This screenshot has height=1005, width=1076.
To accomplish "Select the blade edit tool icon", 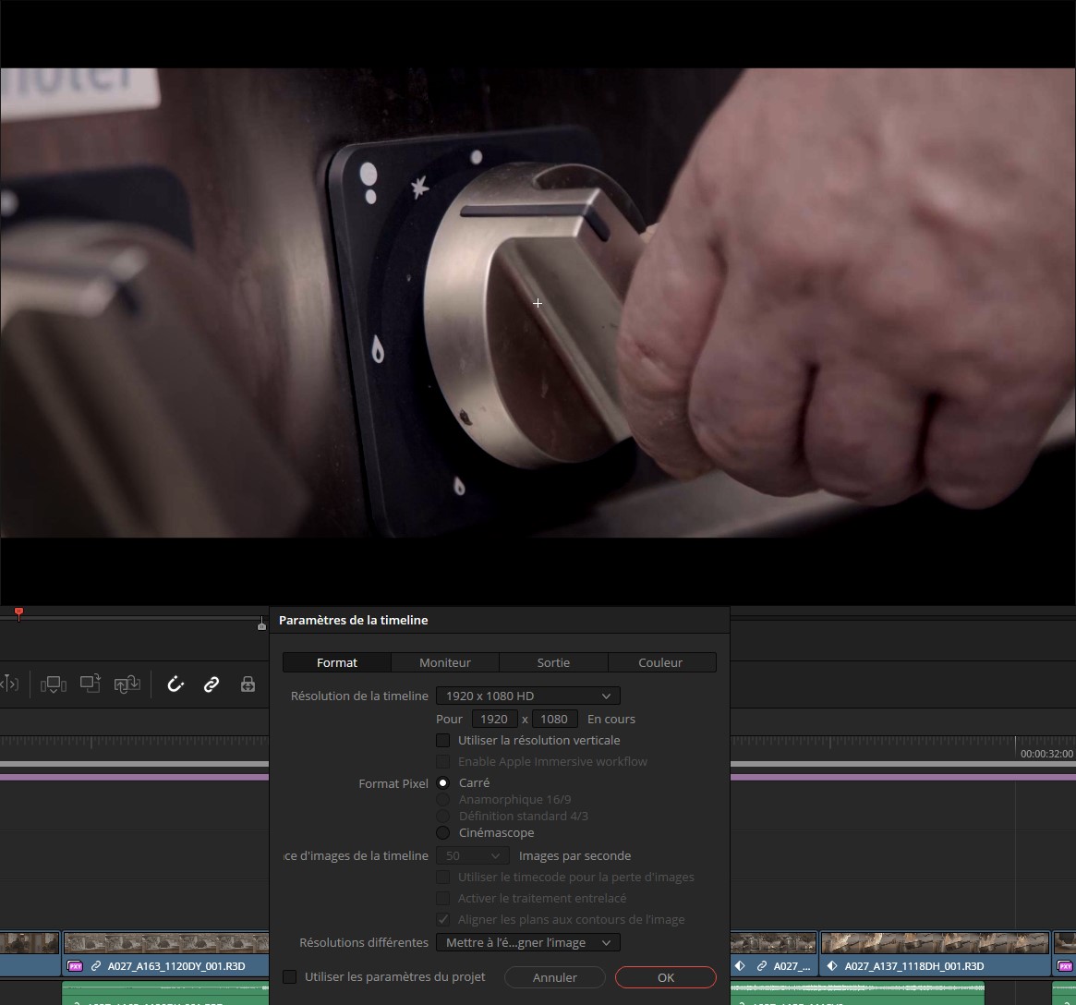I will click(9, 684).
